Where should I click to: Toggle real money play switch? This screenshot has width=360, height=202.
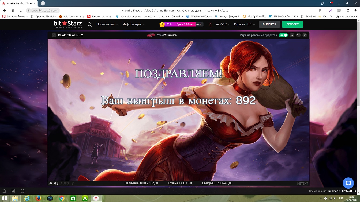click(x=283, y=35)
